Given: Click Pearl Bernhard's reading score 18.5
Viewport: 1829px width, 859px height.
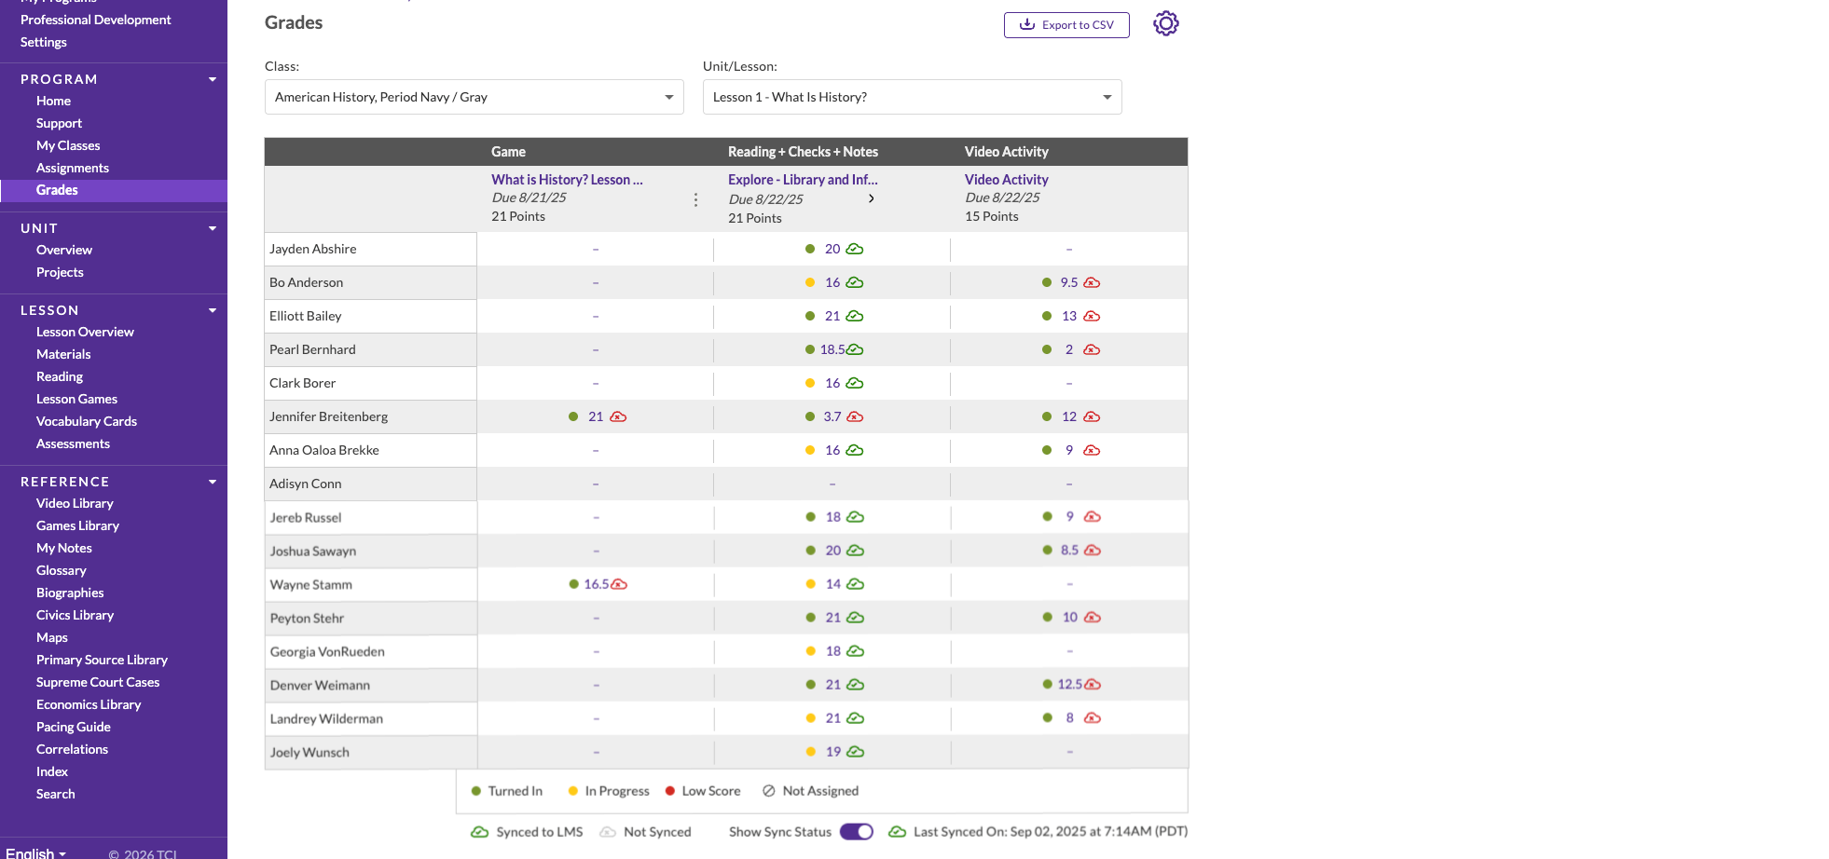Looking at the screenshot, I should pos(832,349).
